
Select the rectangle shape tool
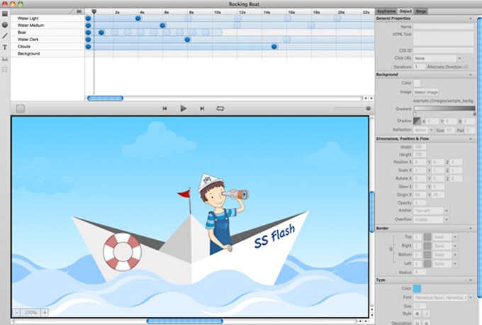5,14
